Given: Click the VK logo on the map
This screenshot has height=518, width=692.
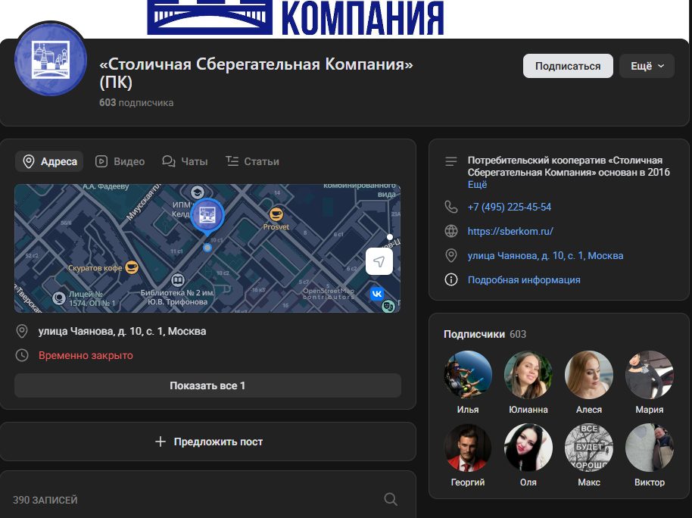Looking at the screenshot, I should point(377,293).
